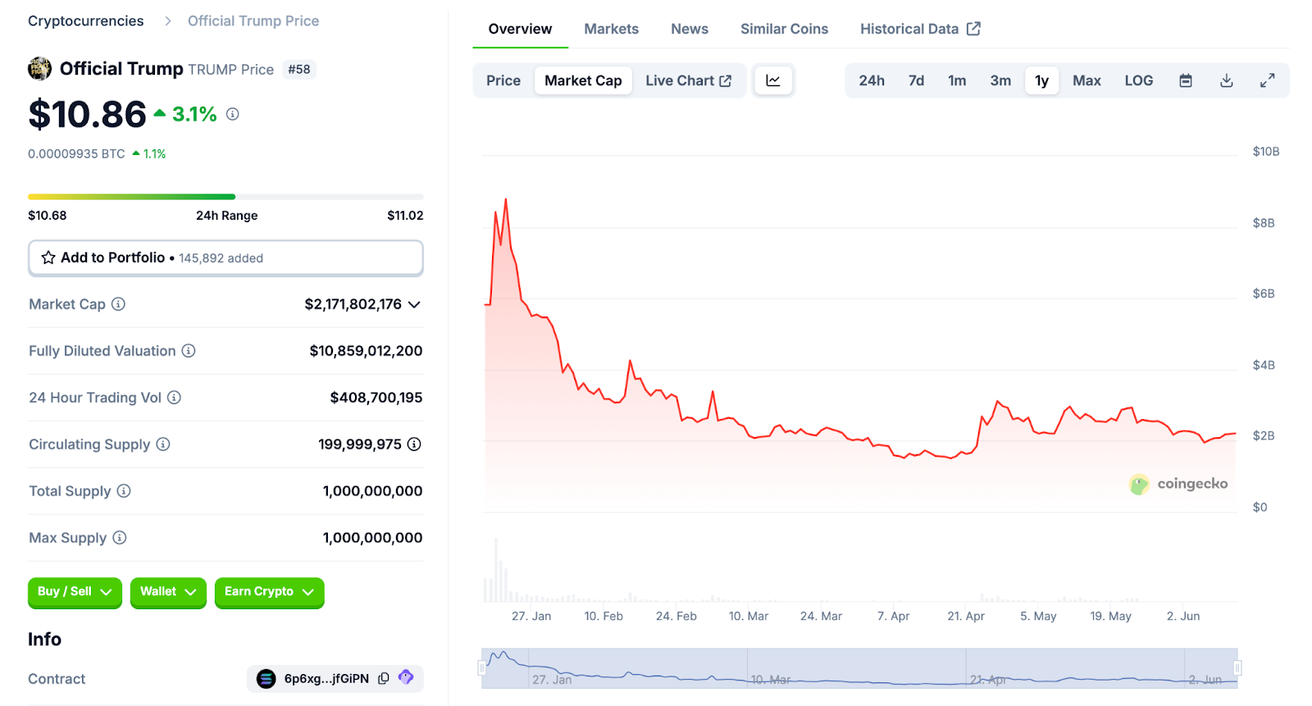1312x706 pixels.
Task: Select the Price chart toggle
Action: click(x=503, y=80)
